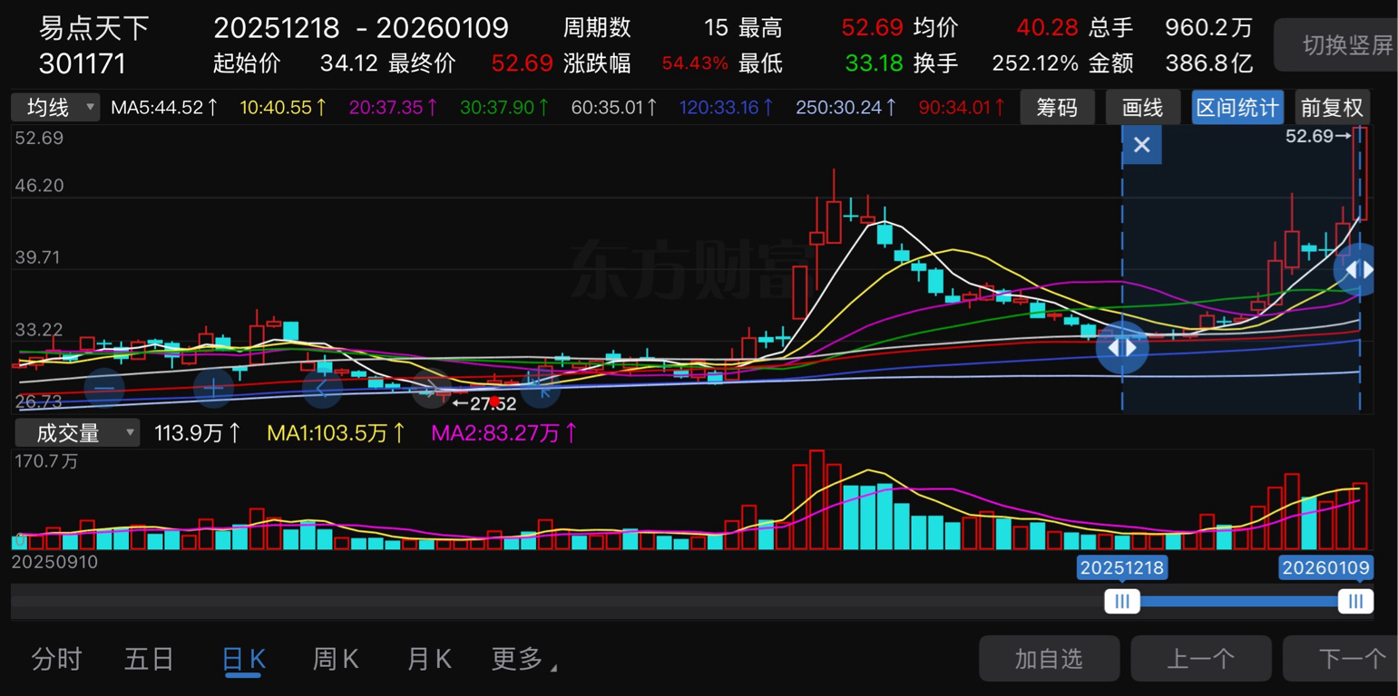Open the 筹码 chip distribution
The width and height of the screenshot is (1398, 696).
tap(1057, 107)
